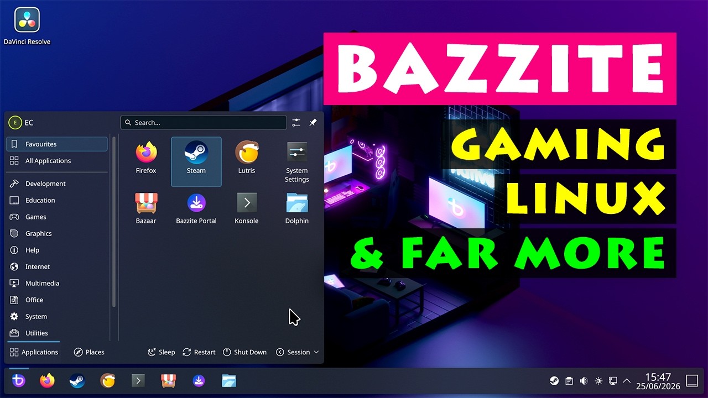
Task: Show hidden system tray icons
Action: pos(627,381)
